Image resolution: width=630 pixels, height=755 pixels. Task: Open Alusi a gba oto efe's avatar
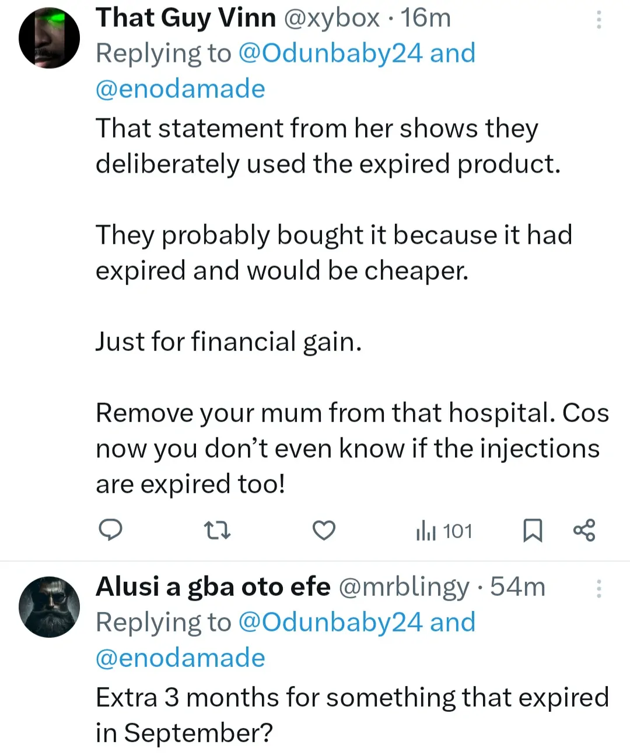coord(49,607)
